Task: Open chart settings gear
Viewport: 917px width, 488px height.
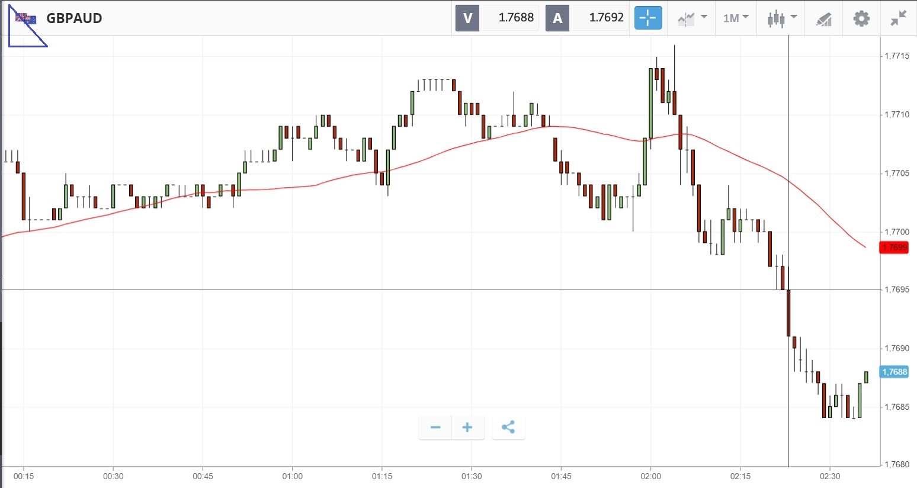Action: [861, 18]
